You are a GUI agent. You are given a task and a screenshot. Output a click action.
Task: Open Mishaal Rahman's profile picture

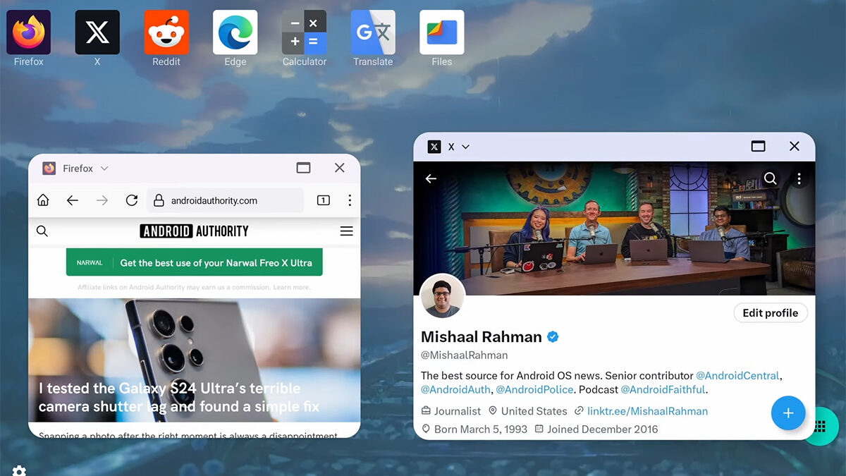(443, 296)
